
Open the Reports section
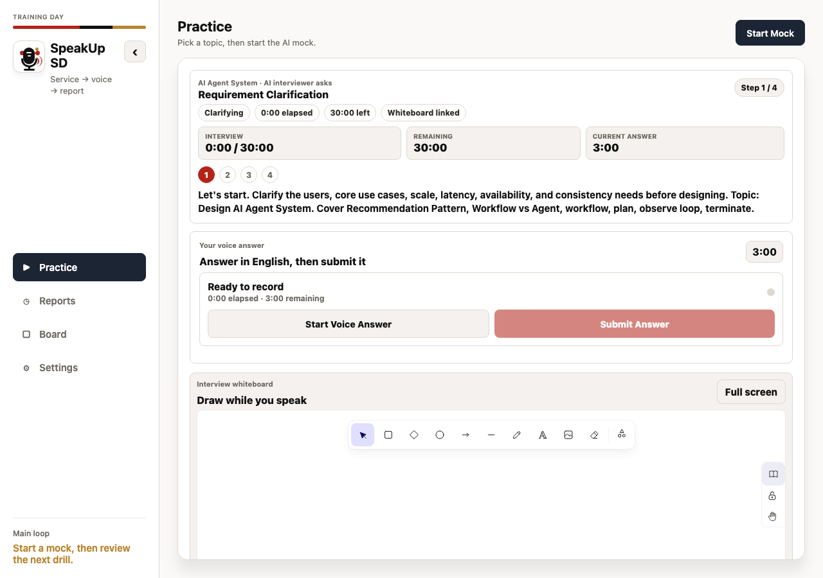(79, 301)
